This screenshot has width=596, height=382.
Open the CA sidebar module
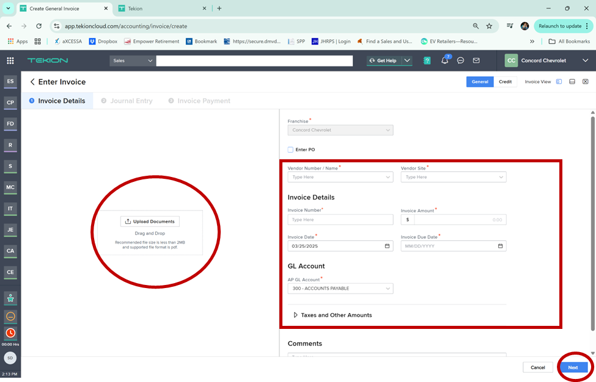[x=10, y=251]
